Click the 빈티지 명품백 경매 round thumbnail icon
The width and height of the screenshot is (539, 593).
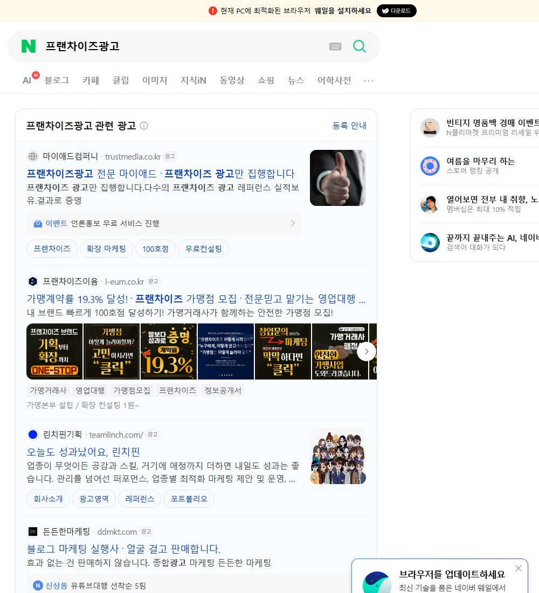click(x=430, y=127)
